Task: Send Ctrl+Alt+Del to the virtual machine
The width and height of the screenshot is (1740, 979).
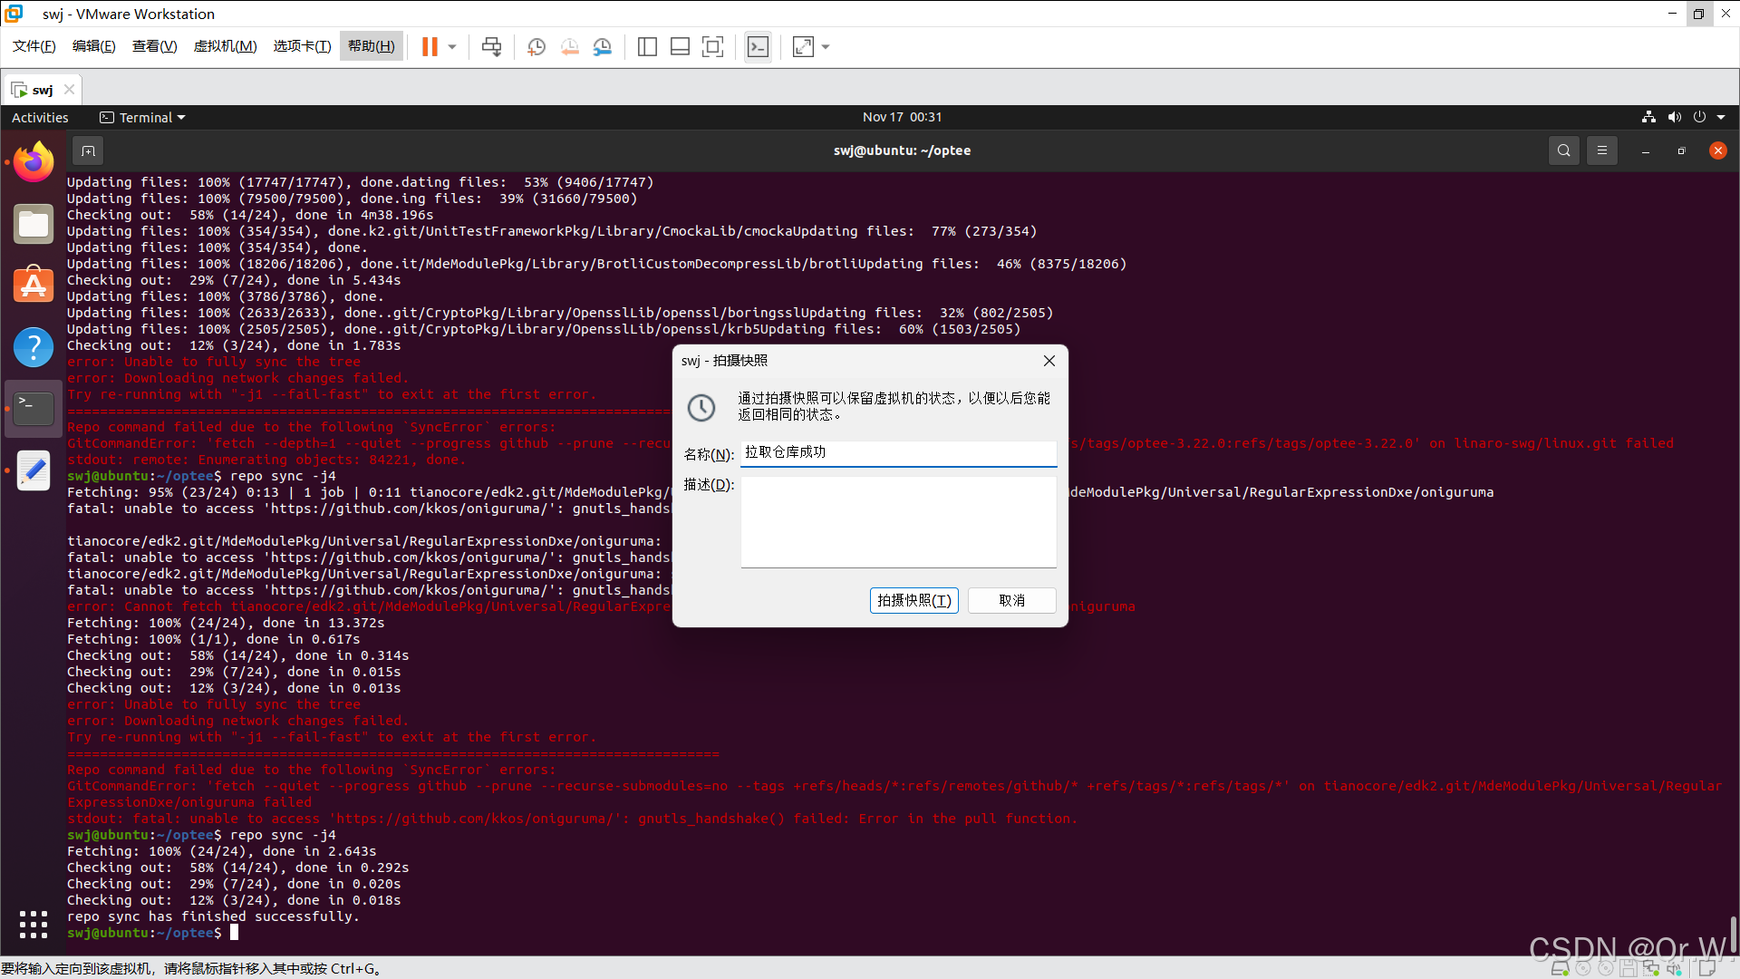Action: pos(490,46)
